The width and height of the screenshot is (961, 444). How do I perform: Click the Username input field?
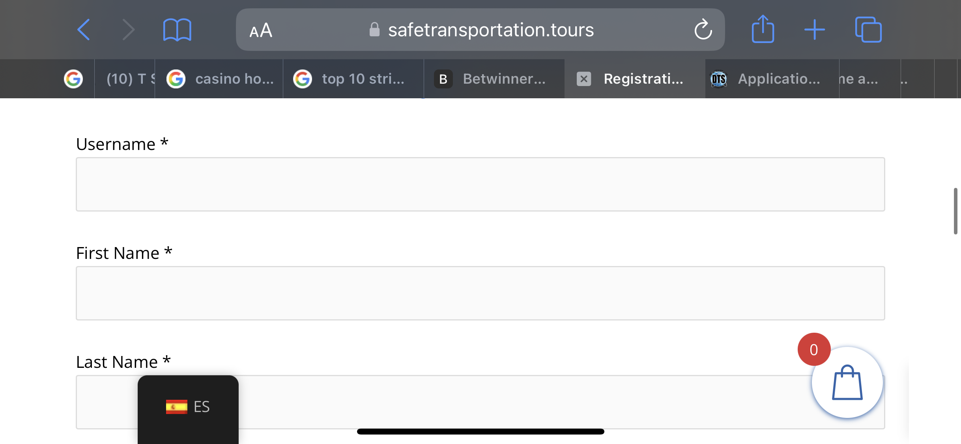point(480,184)
